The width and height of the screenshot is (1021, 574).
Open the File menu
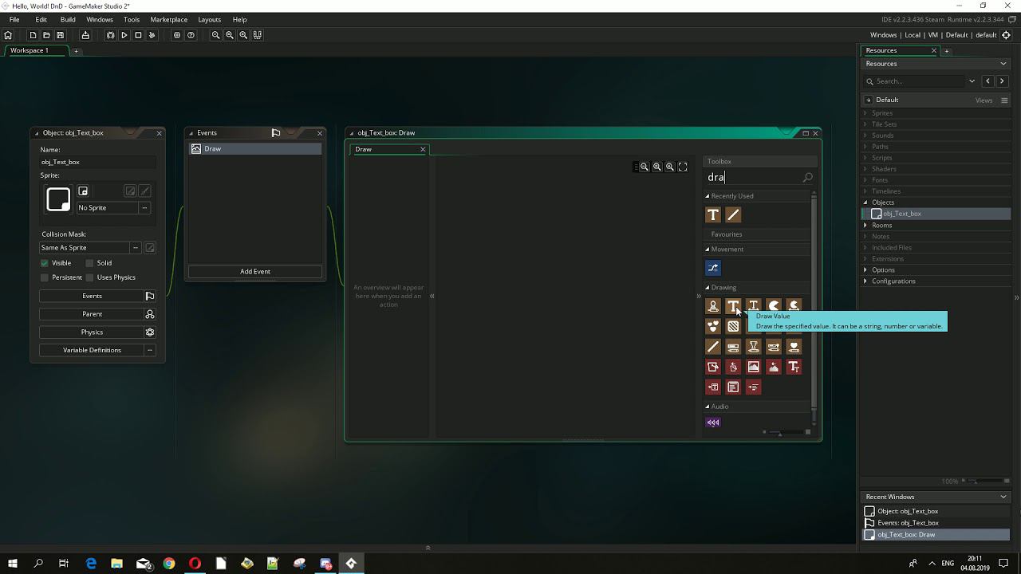[x=14, y=19]
